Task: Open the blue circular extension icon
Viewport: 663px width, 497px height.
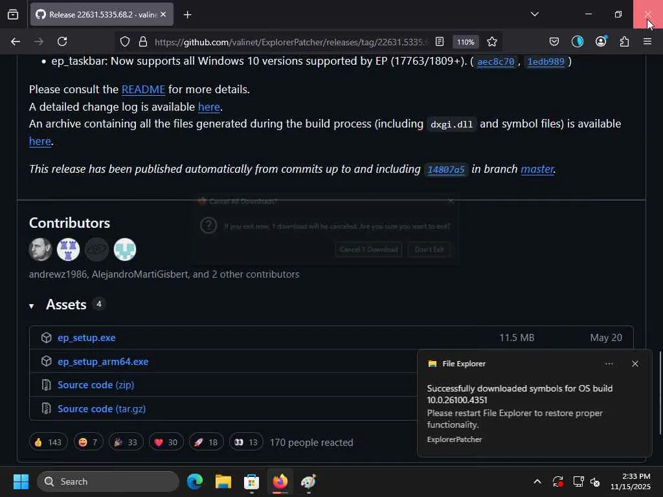Action: 577,41
